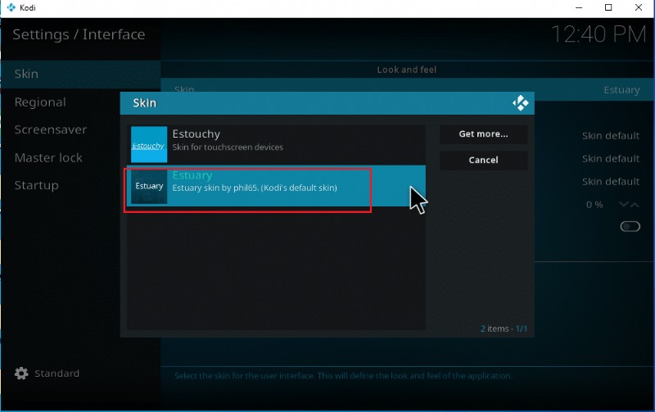Decrease zoom with the down arrow
Image resolution: width=655 pixels, height=412 pixels.
tap(624, 204)
